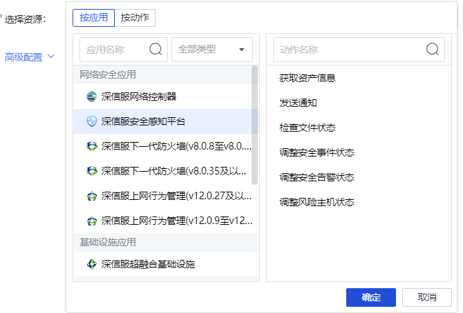Image resolution: width=463 pixels, height=313 pixels.
Task: Click the application list scrollbar
Action: [x=254, y=125]
